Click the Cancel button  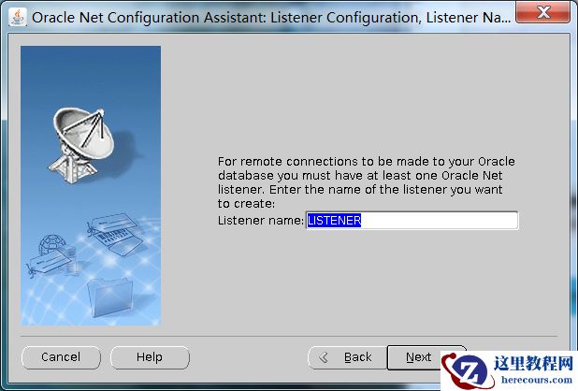[x=61, y=357]
